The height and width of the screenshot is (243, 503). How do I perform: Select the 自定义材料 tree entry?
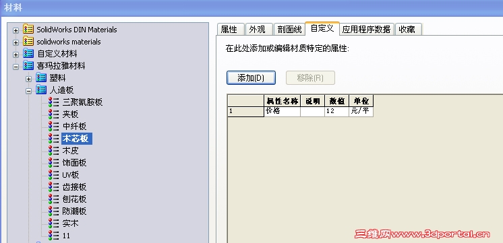click(57, 54)
